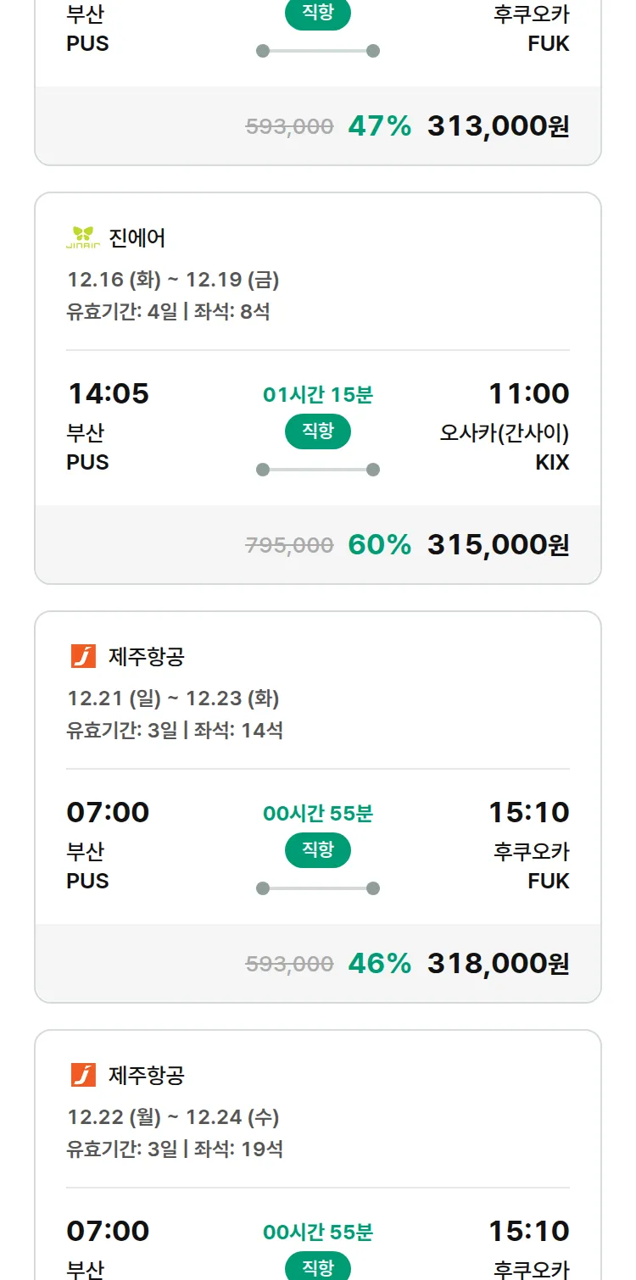Image resolution: width=636 pixels, height=1280 pixels.
Task: Click the 60% discount label
Action: coord(379,544)
